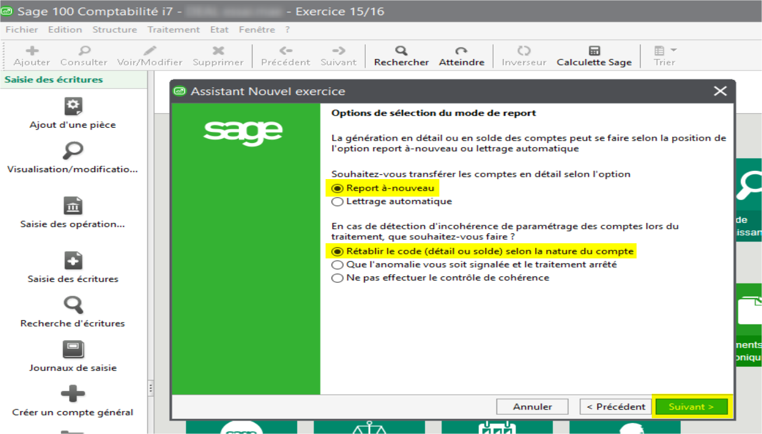The image size is (762, 434).
Task: Click the < Précédent wizard button
Action: click(616, 407)
